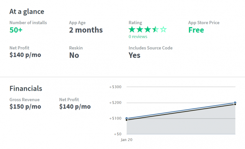Select the black net profit start diamond
This screenshot has width=245, height=149.
tap(127, 120)
